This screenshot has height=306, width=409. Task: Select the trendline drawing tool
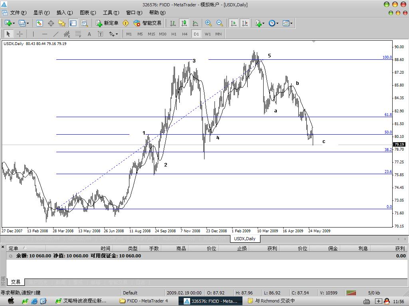click(x=56, y=34)
